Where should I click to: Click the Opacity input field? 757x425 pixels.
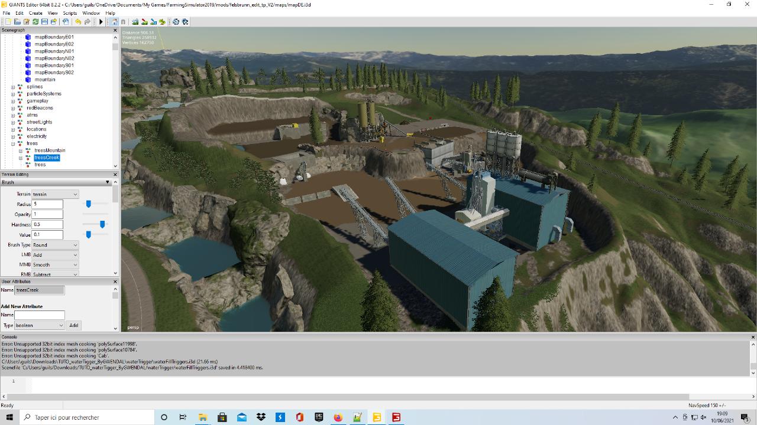[47, 214]
